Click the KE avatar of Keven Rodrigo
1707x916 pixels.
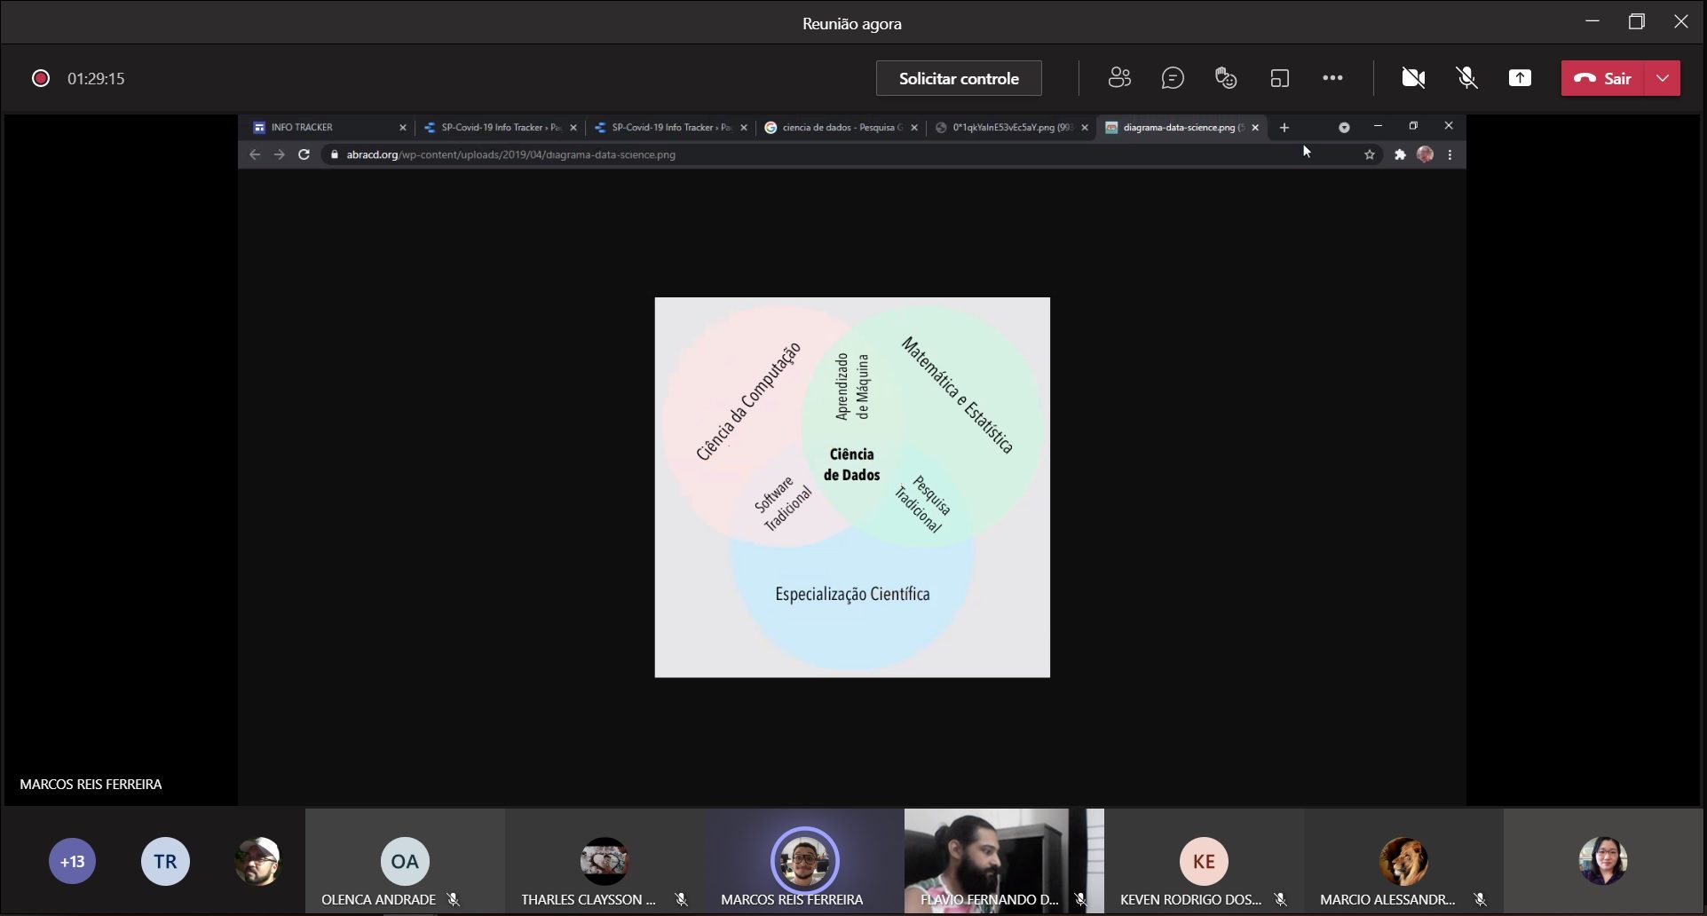(x=1204, y=861)
